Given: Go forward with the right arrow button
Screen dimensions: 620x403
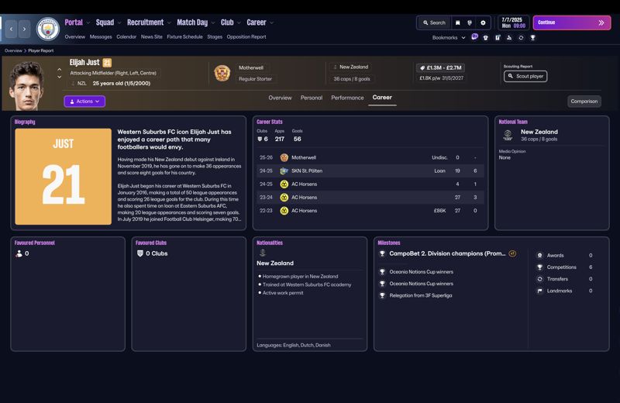Looking at the screenshot, I should coord(24,29).
